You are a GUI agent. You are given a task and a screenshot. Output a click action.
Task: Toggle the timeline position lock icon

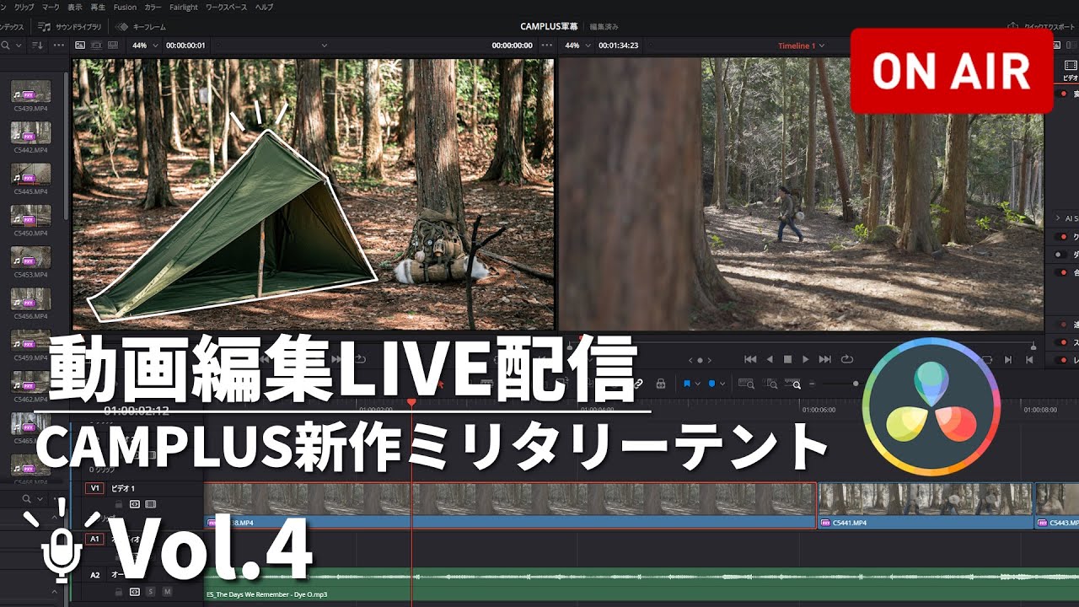[x=660, y=384]
